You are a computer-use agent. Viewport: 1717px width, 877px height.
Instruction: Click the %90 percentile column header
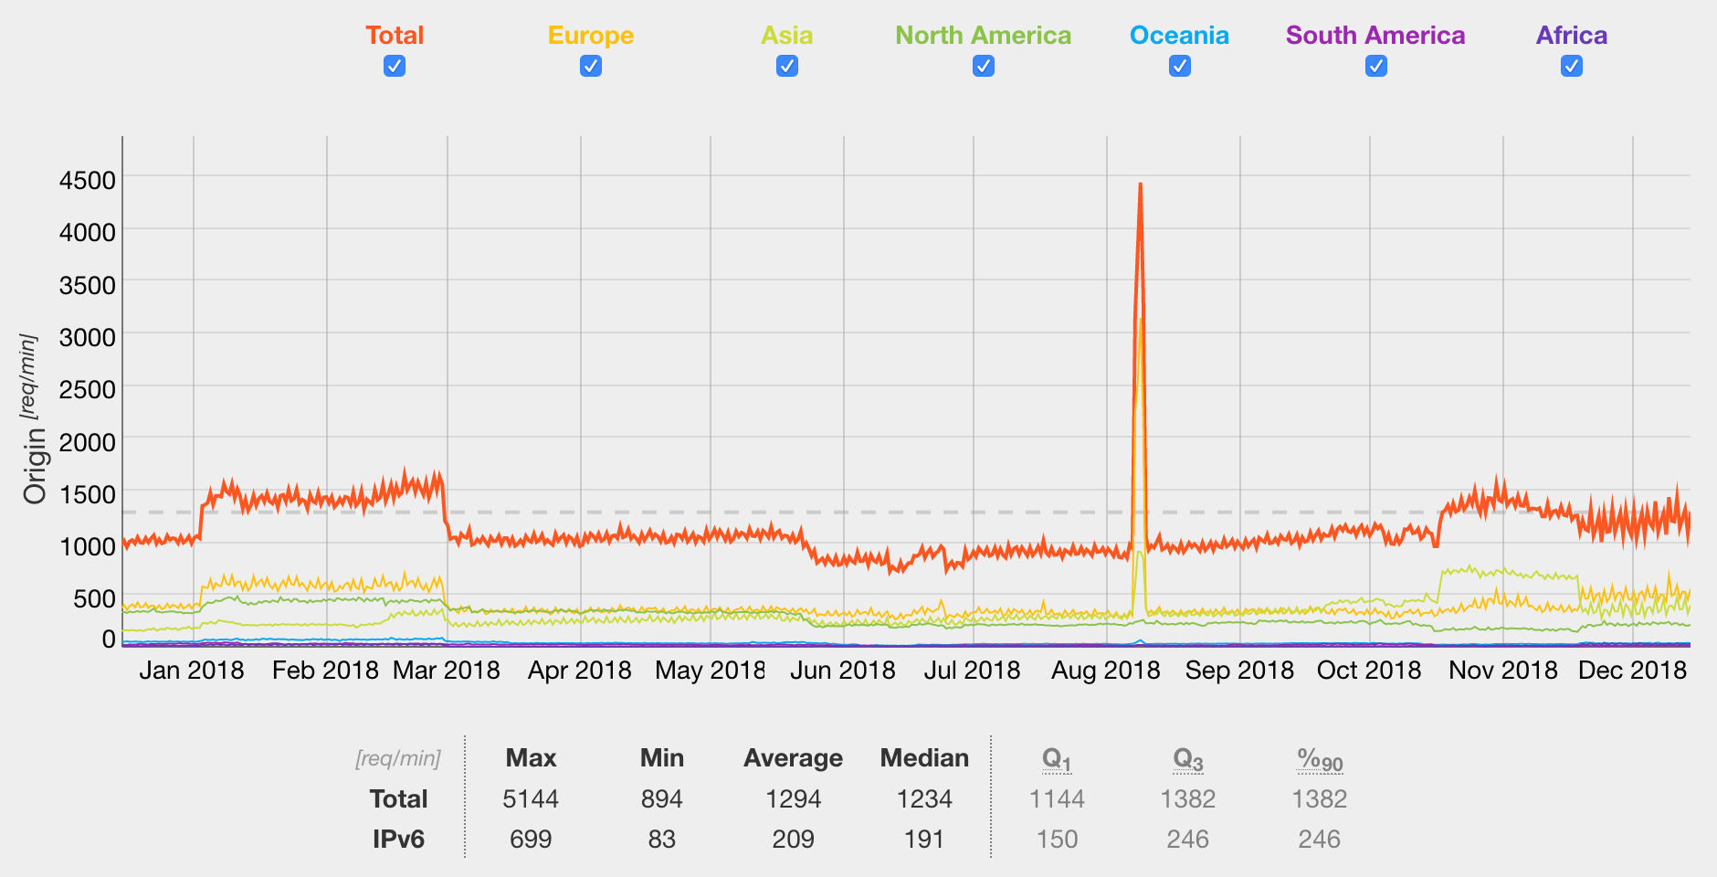click(1320, 759)
